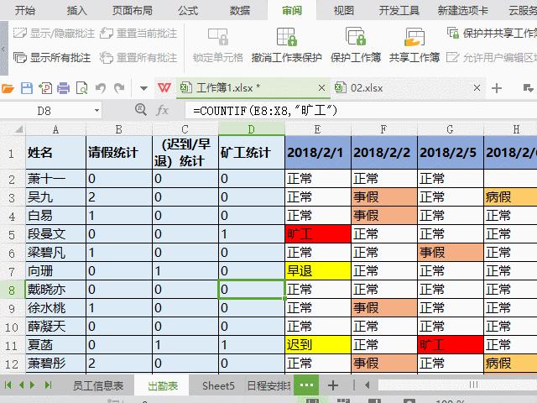Click Protect Workbook (保护工作簿) icon
Viewport: 537px width, 403px height.
(x=356, y=37)
